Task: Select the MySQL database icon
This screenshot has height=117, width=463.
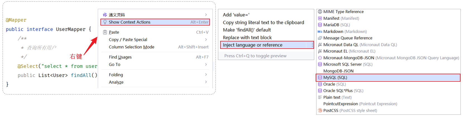Action: tap(320, 78)
